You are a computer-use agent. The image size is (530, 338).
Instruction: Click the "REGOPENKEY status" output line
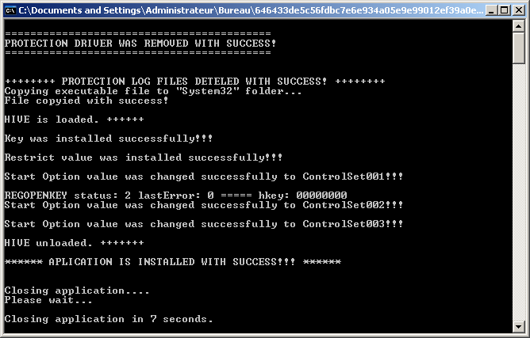coord(175,196)
